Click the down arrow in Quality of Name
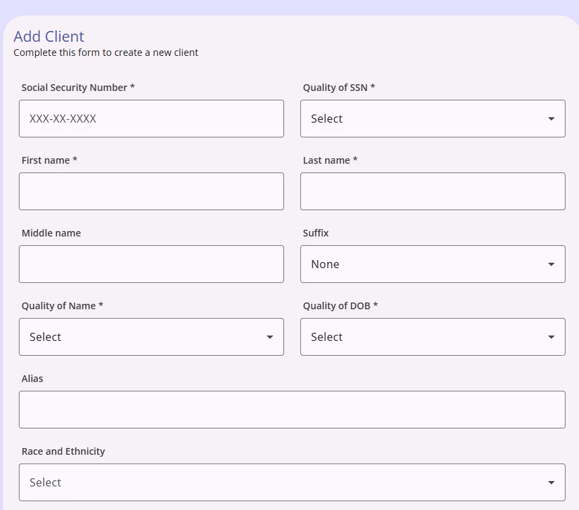 pos(270,337)
